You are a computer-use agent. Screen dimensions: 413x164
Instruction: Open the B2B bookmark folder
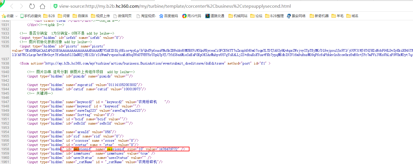click(x=49, y=16)
